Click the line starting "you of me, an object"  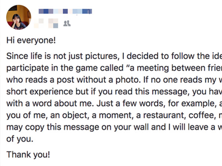pyautogui.click(x=114, y=115)
